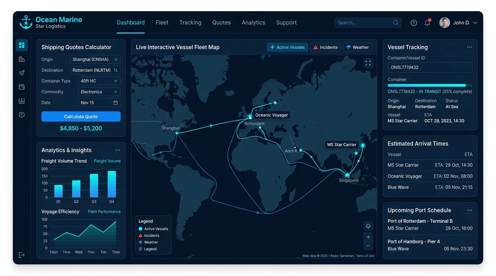This screenshot has height=276, width=496.
Task: Click the Ocean Marine anchor logo
Action: point(26,22)
